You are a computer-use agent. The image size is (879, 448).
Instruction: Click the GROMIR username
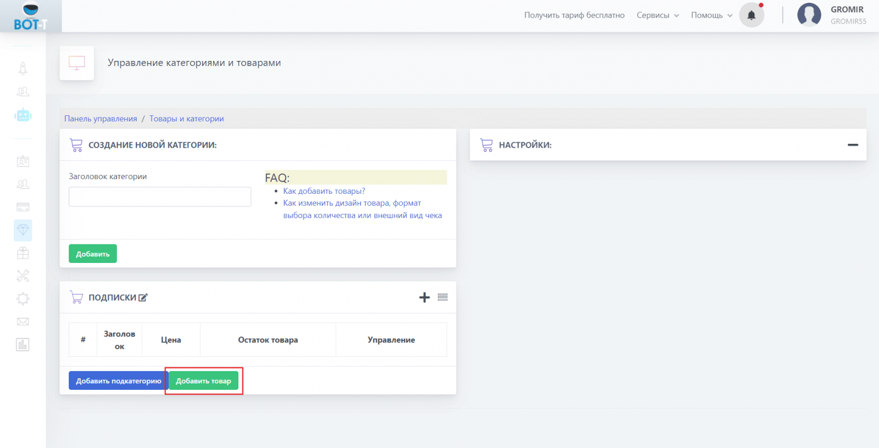click(847, 9)
